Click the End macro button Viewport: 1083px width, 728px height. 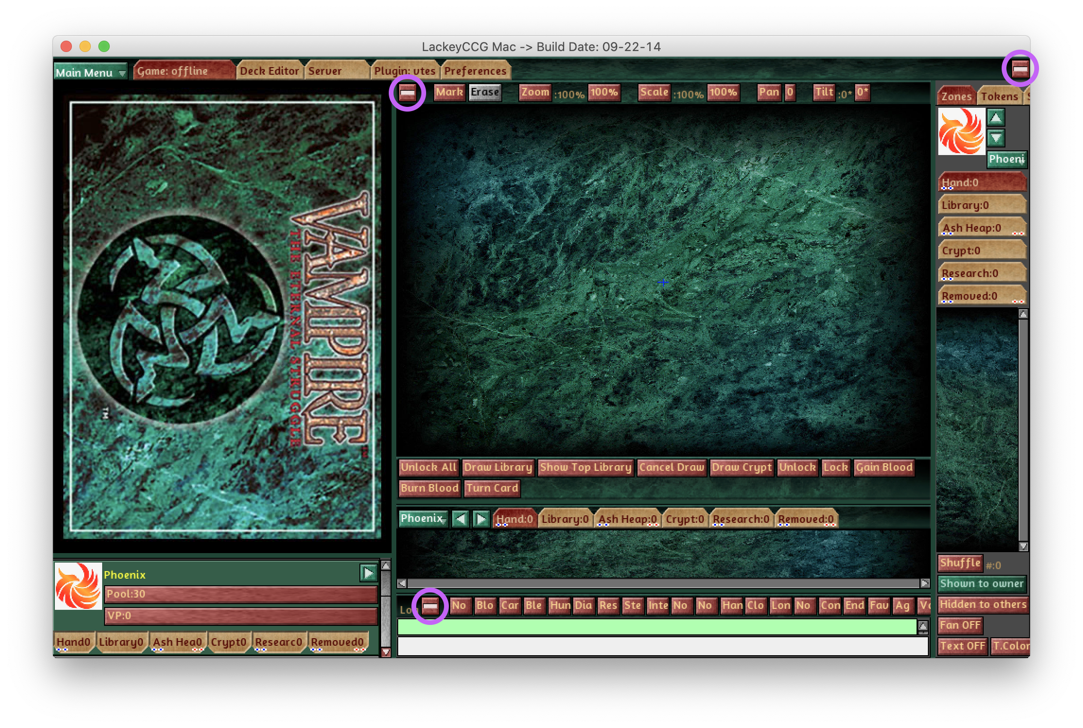(x=855, y=606)
